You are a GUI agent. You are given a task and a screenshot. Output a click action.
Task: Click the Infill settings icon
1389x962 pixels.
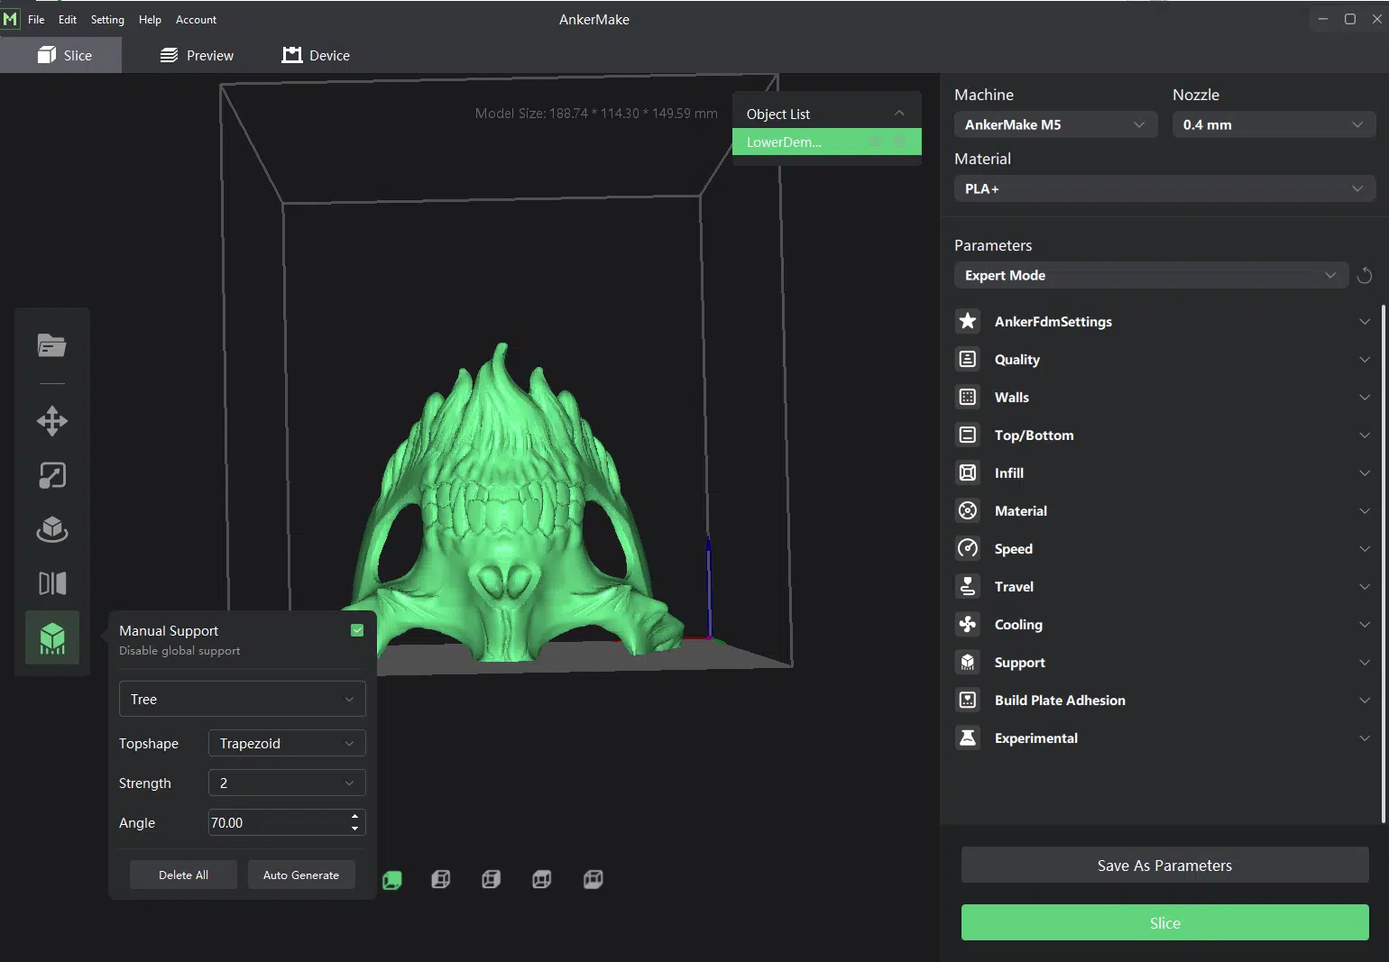[x=968, y=472]
